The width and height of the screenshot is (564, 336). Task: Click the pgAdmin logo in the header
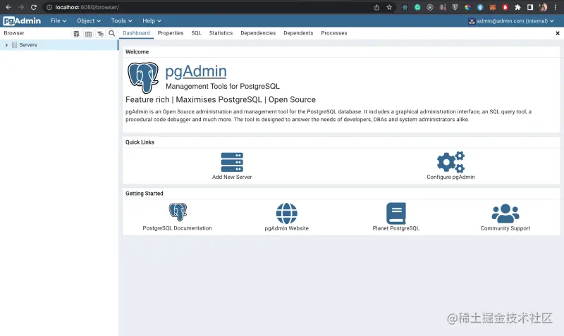(x=22, y=21)
